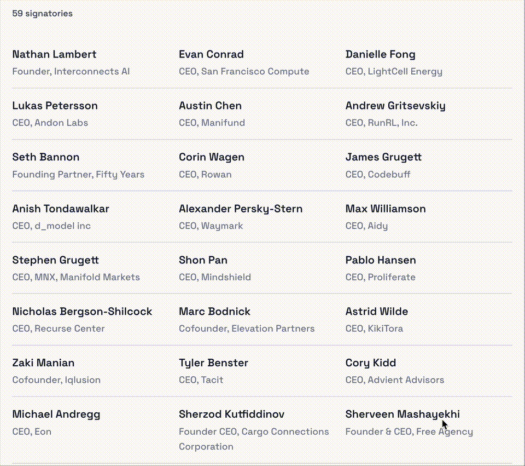Open Nicholas Bergson-Shilcock's entry
The width and height of the screenshot is (525, 466).
click(x=82, y=312)
